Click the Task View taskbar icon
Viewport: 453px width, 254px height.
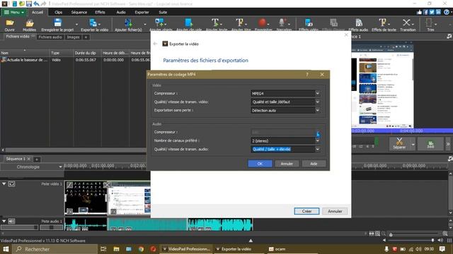coord(103,249)
